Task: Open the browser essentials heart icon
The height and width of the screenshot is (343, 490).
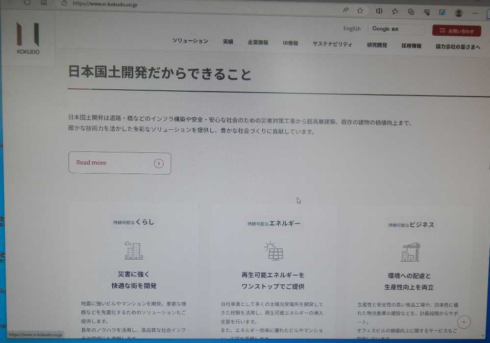Action: (427, 12)
